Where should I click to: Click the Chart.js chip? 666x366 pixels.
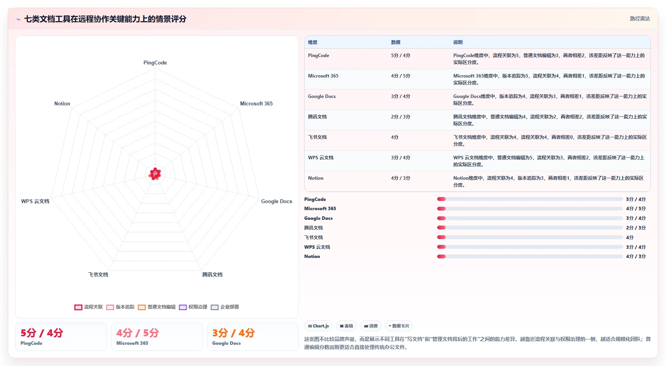pos(319,326)
